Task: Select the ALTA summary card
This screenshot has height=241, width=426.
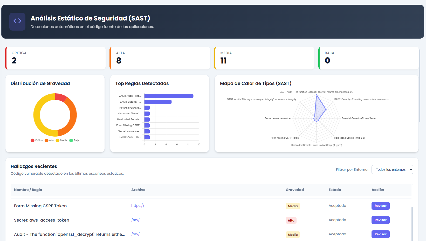Action: [x=160, y=58]
